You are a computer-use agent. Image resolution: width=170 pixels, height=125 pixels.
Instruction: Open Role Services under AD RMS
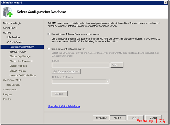pyautogui.click(x=13, y=37)
